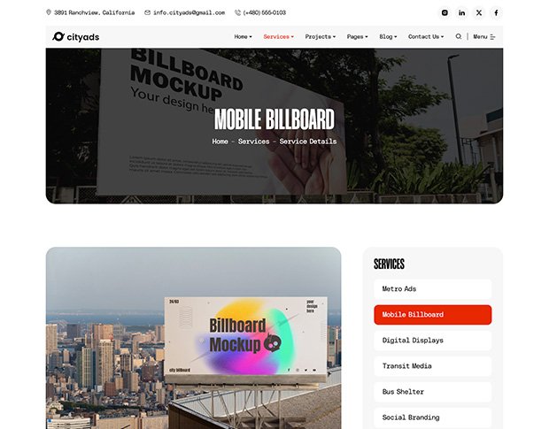Screen dimensions: 549x429
Task: Click the location pin address
Action: [90, 13]
